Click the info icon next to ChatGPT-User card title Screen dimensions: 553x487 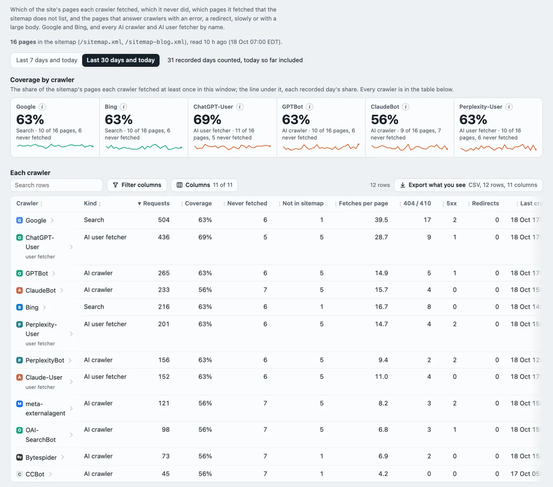click(240, 107)
